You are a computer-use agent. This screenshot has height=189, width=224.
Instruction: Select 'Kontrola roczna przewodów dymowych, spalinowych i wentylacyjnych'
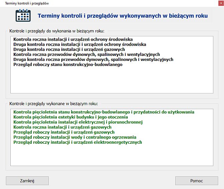tap(87, 54)
